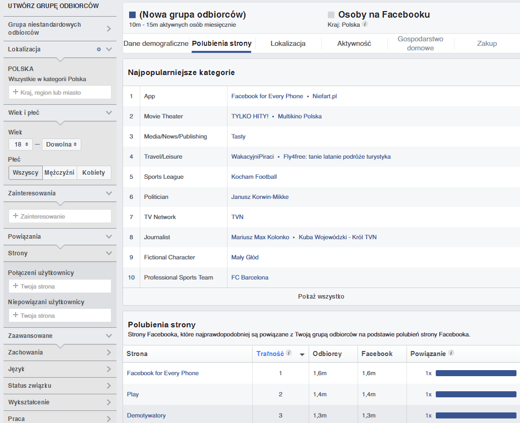Open the Aktywność tab

coord(354,44)
